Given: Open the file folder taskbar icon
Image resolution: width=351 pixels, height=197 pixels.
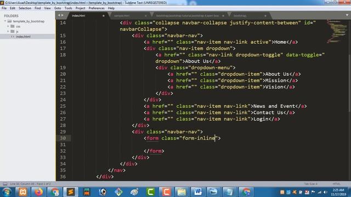Looking at the screenshot, I should pos(182,192).
